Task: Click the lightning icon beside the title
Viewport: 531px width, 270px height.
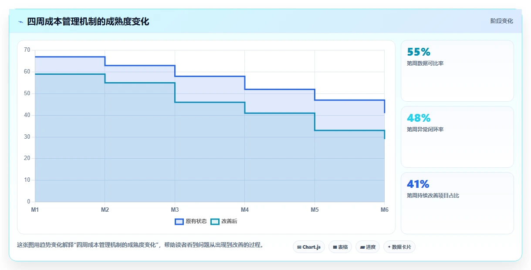Action: (x=20, y=22)
